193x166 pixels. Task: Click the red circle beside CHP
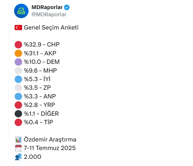coord(18,45)
